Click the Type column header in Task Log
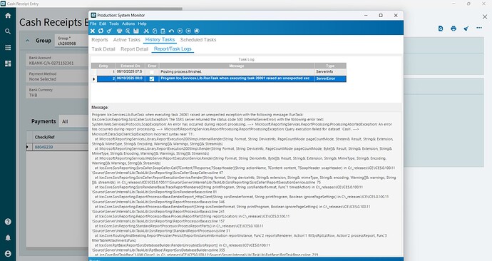Image resolution: width=492 pixels, height=261 pixels. pos(330,66)
